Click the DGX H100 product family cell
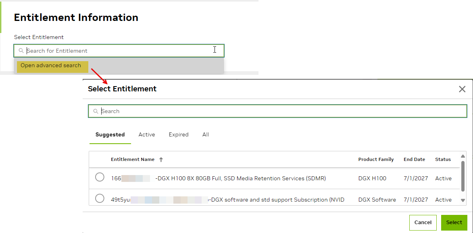Image resolution: width=473 pixels, height=233 pixels. tap(372, 178)
